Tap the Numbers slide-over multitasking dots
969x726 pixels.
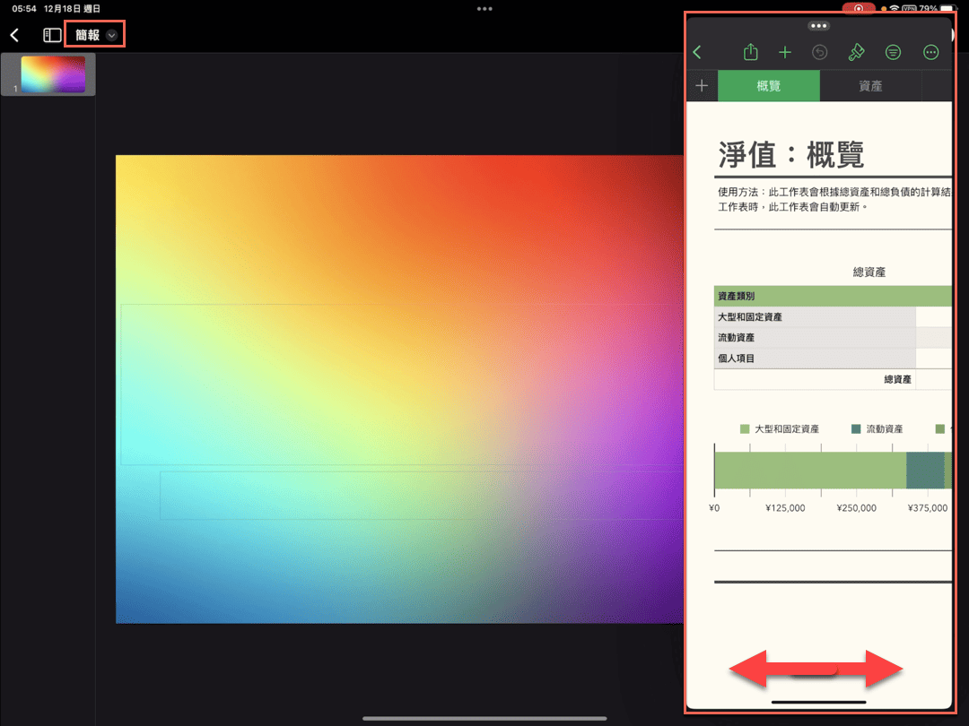[819, 26]
